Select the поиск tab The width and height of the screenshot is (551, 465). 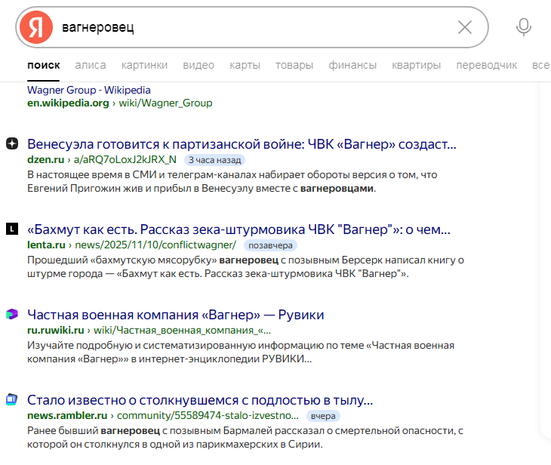pyautogui.click(x=44, y=66)
